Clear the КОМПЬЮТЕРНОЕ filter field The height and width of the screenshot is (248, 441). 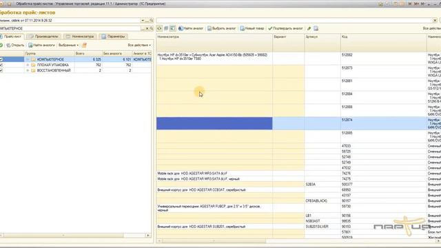pos(147,28)
